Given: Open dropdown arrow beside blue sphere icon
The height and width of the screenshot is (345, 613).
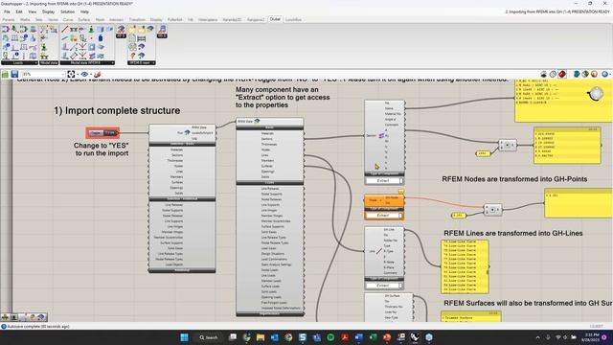Looking at the screenshot, I should (610, 74).
